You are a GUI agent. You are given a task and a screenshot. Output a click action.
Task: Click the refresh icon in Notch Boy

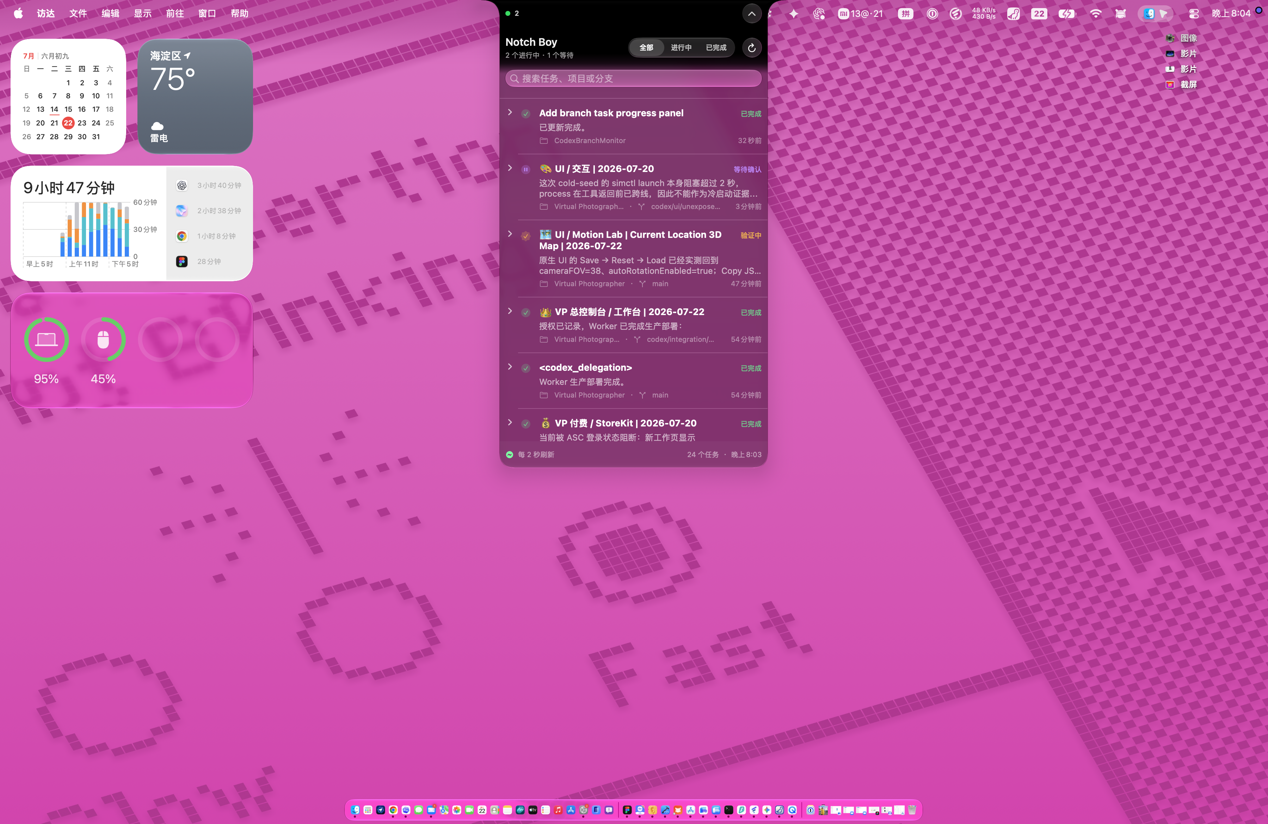click(751, 48)
